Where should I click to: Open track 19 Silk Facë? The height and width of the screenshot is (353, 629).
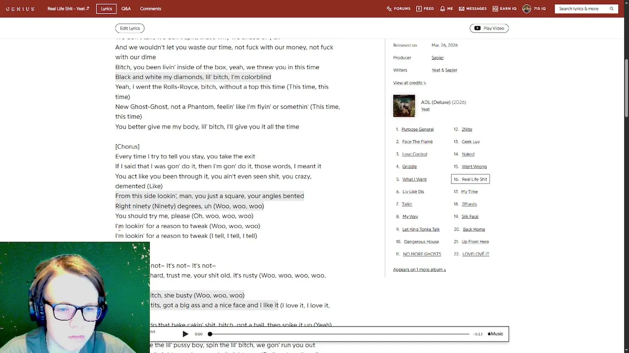pyautogui.click(x=470, y=217)
